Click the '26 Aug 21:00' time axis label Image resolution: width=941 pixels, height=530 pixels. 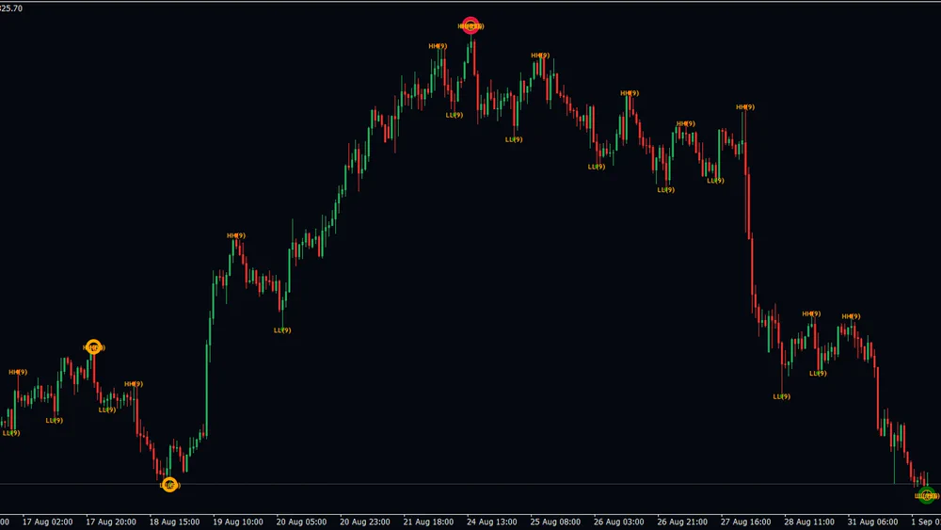682,522
